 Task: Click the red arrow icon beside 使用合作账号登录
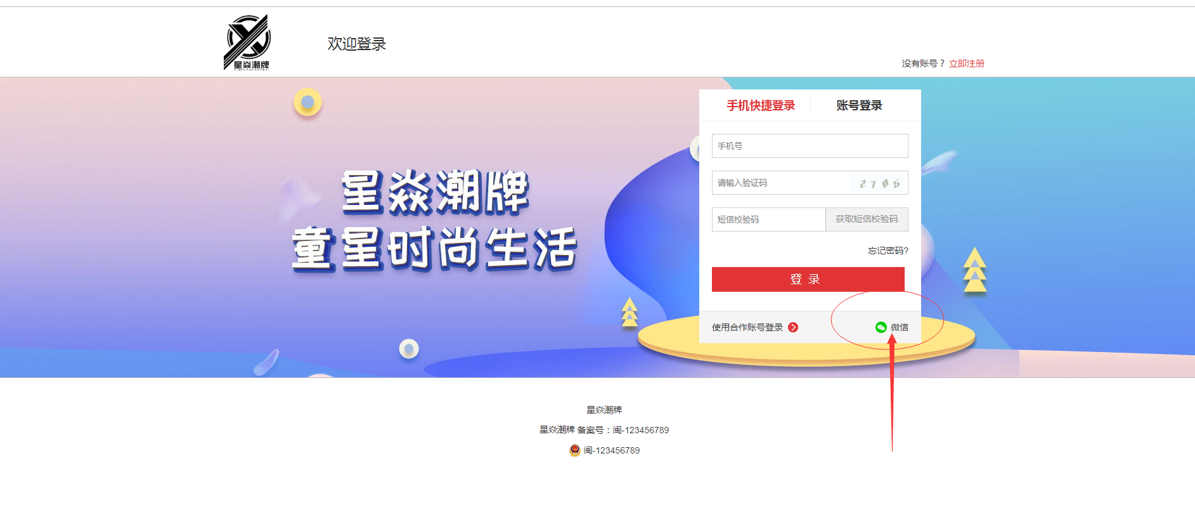tap(793, 327)
